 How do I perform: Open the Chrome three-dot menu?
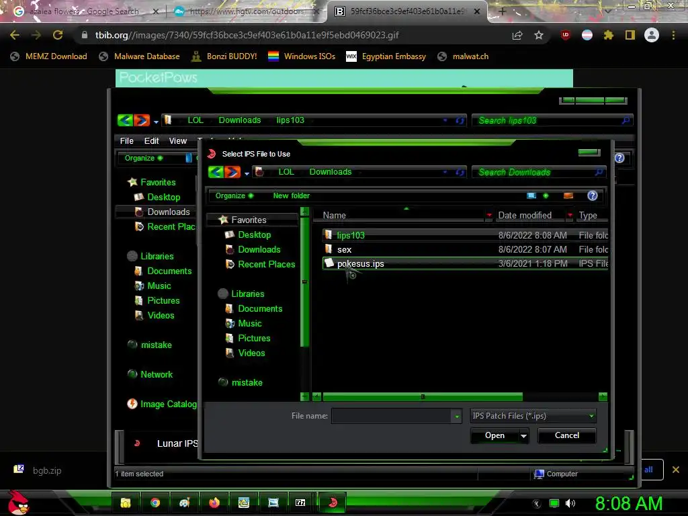673,35
